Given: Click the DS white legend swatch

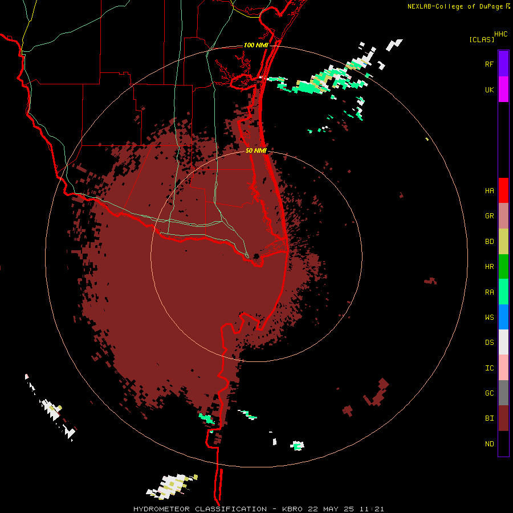Looking at the screenshot, I should (503, 342).
